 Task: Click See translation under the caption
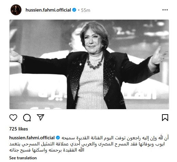click(x=23, y=158)
